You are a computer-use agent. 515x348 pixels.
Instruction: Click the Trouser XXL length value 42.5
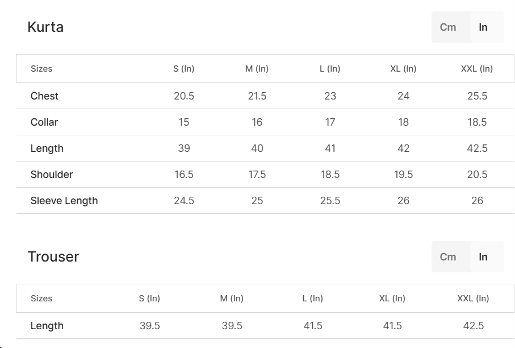coord(474,326)
